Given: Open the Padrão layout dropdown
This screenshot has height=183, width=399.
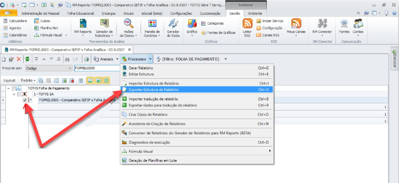Looking at the screenshot, I should coord(28,81).
